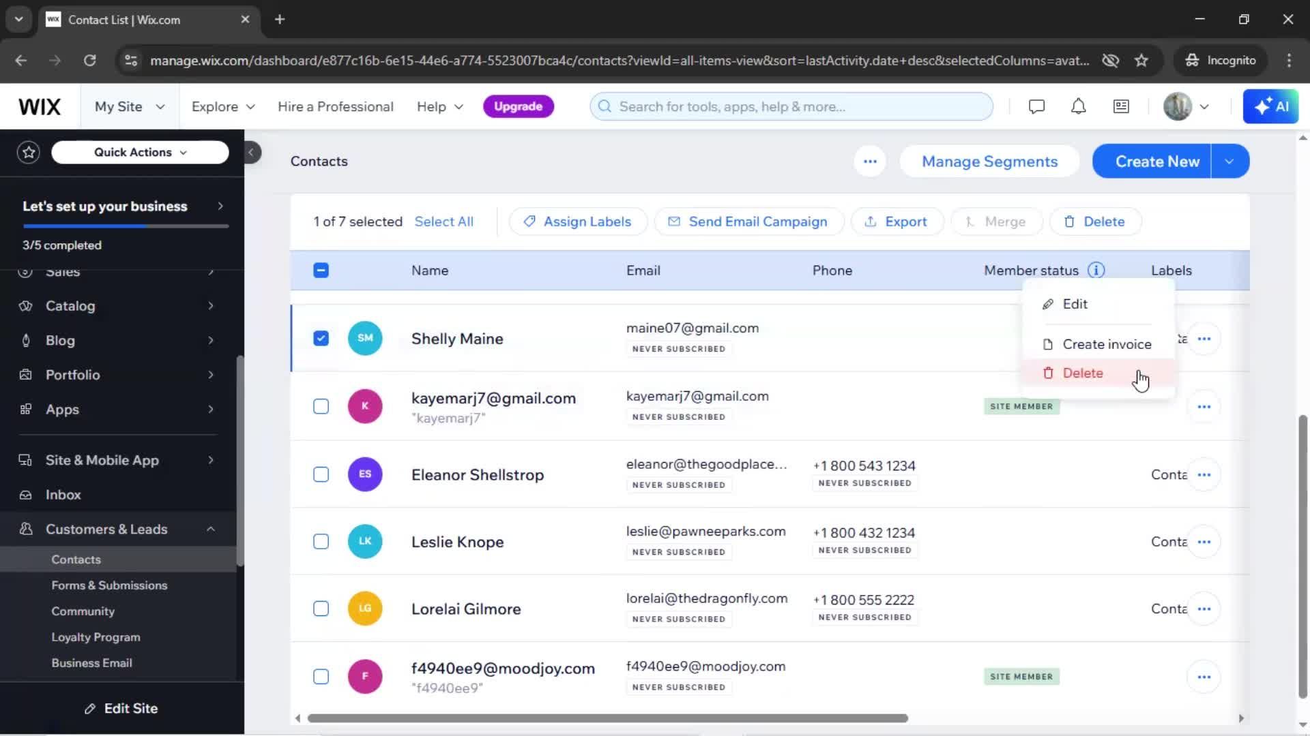Viewport: 1310px width, 736px height.
Task: Focus the search tools and apps field
Action: click(791, 106)
